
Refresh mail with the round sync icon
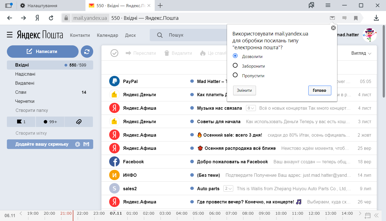tap(87, 52)
